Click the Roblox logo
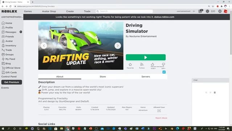This screenshot has width=232, height=131. [x=9, y=11]
